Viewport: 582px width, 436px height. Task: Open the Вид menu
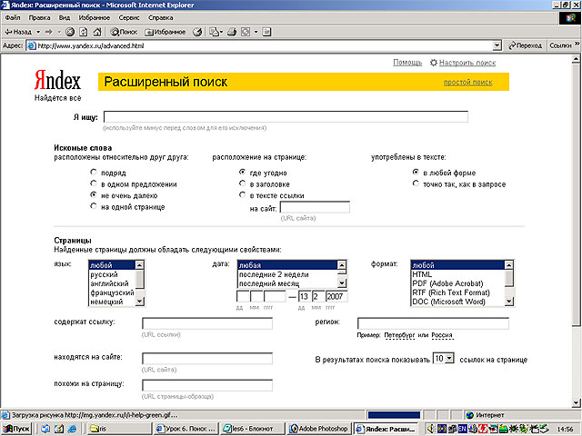[64, 17]
